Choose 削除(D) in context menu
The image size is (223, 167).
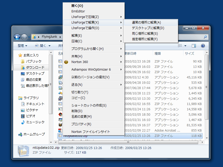[94, 111]
